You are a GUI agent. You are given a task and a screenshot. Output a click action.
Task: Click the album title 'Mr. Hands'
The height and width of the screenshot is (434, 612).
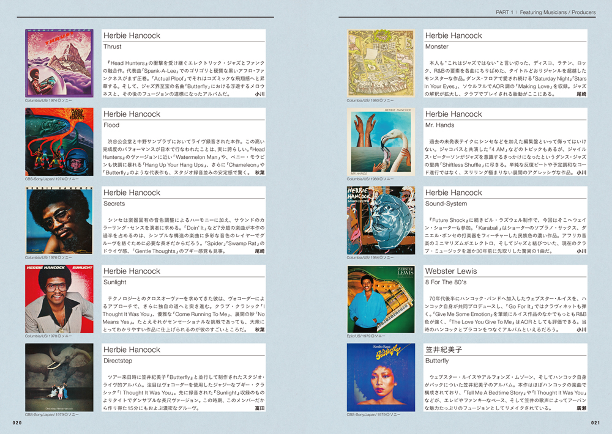pos(440,125)
